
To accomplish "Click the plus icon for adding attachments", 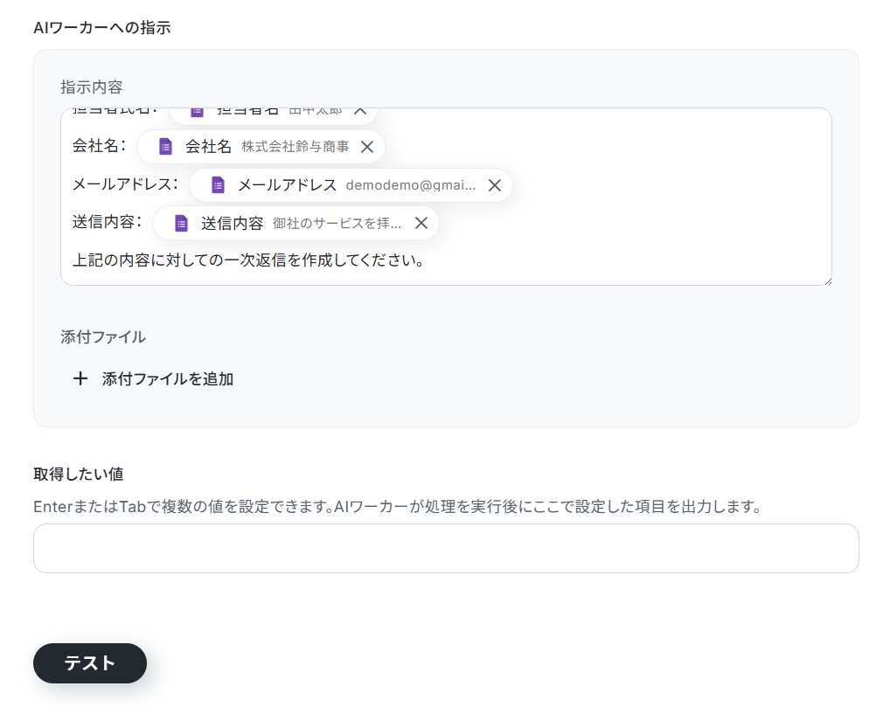I will coord(80,378).
